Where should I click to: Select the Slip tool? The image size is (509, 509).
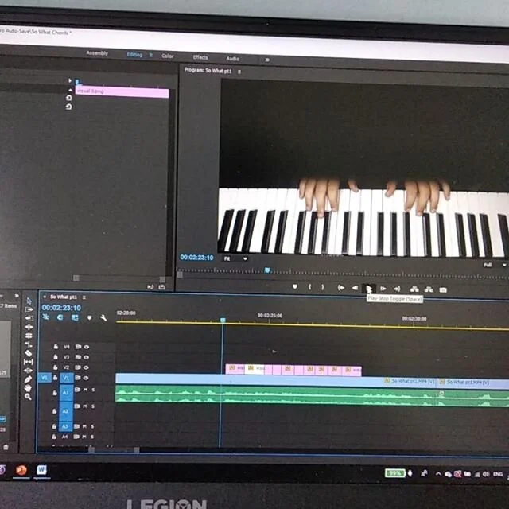(29, 362)
